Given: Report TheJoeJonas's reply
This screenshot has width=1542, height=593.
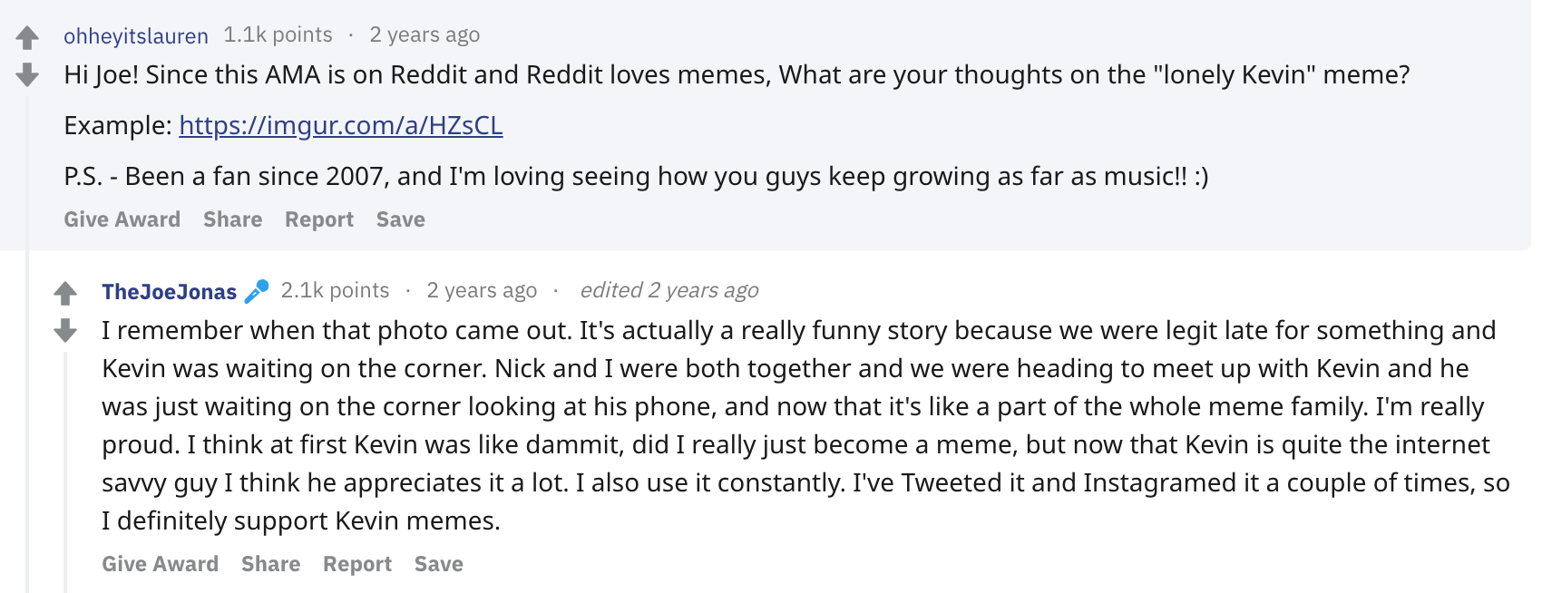Looking at the screenshot, I should 356,563.
